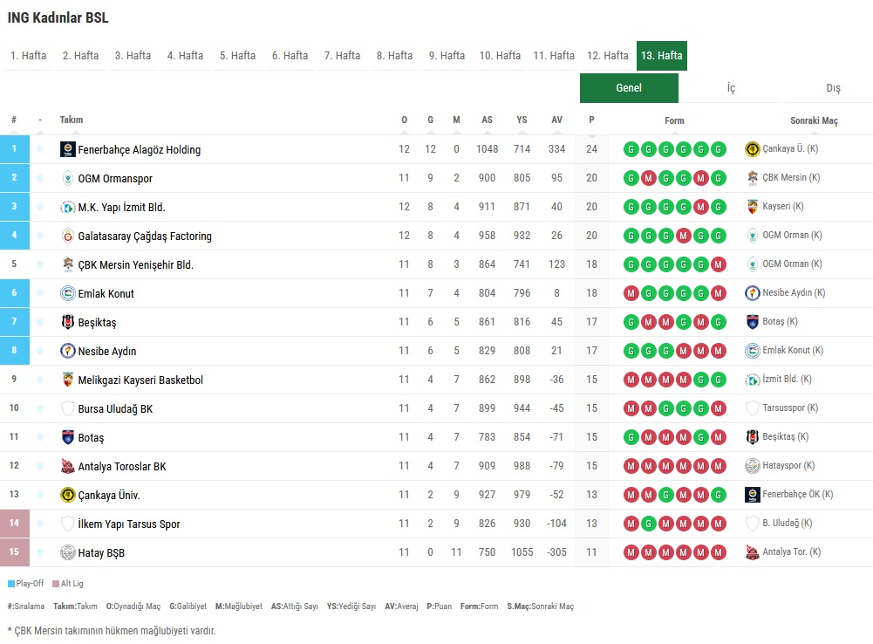Click OGM Ormanspor's points value 20

tap(591, 178)
